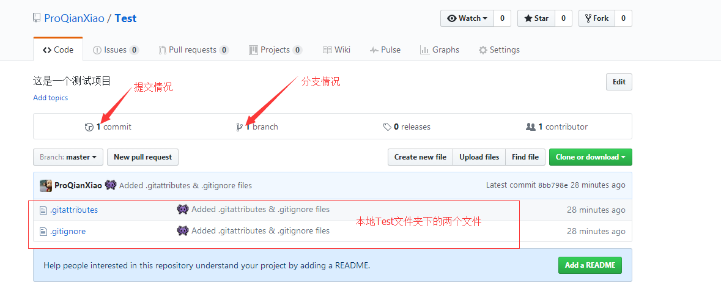Click the stargazers count next to Star

tap(563, 18)
